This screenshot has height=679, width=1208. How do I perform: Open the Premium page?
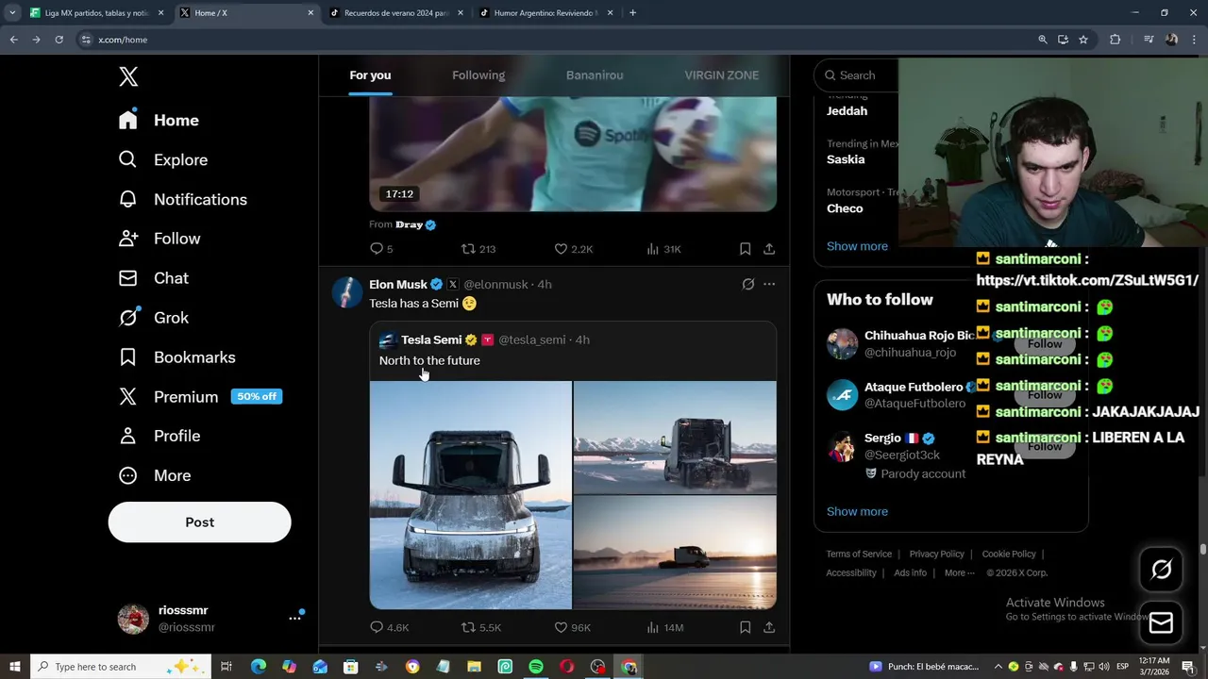click(199, 397)
